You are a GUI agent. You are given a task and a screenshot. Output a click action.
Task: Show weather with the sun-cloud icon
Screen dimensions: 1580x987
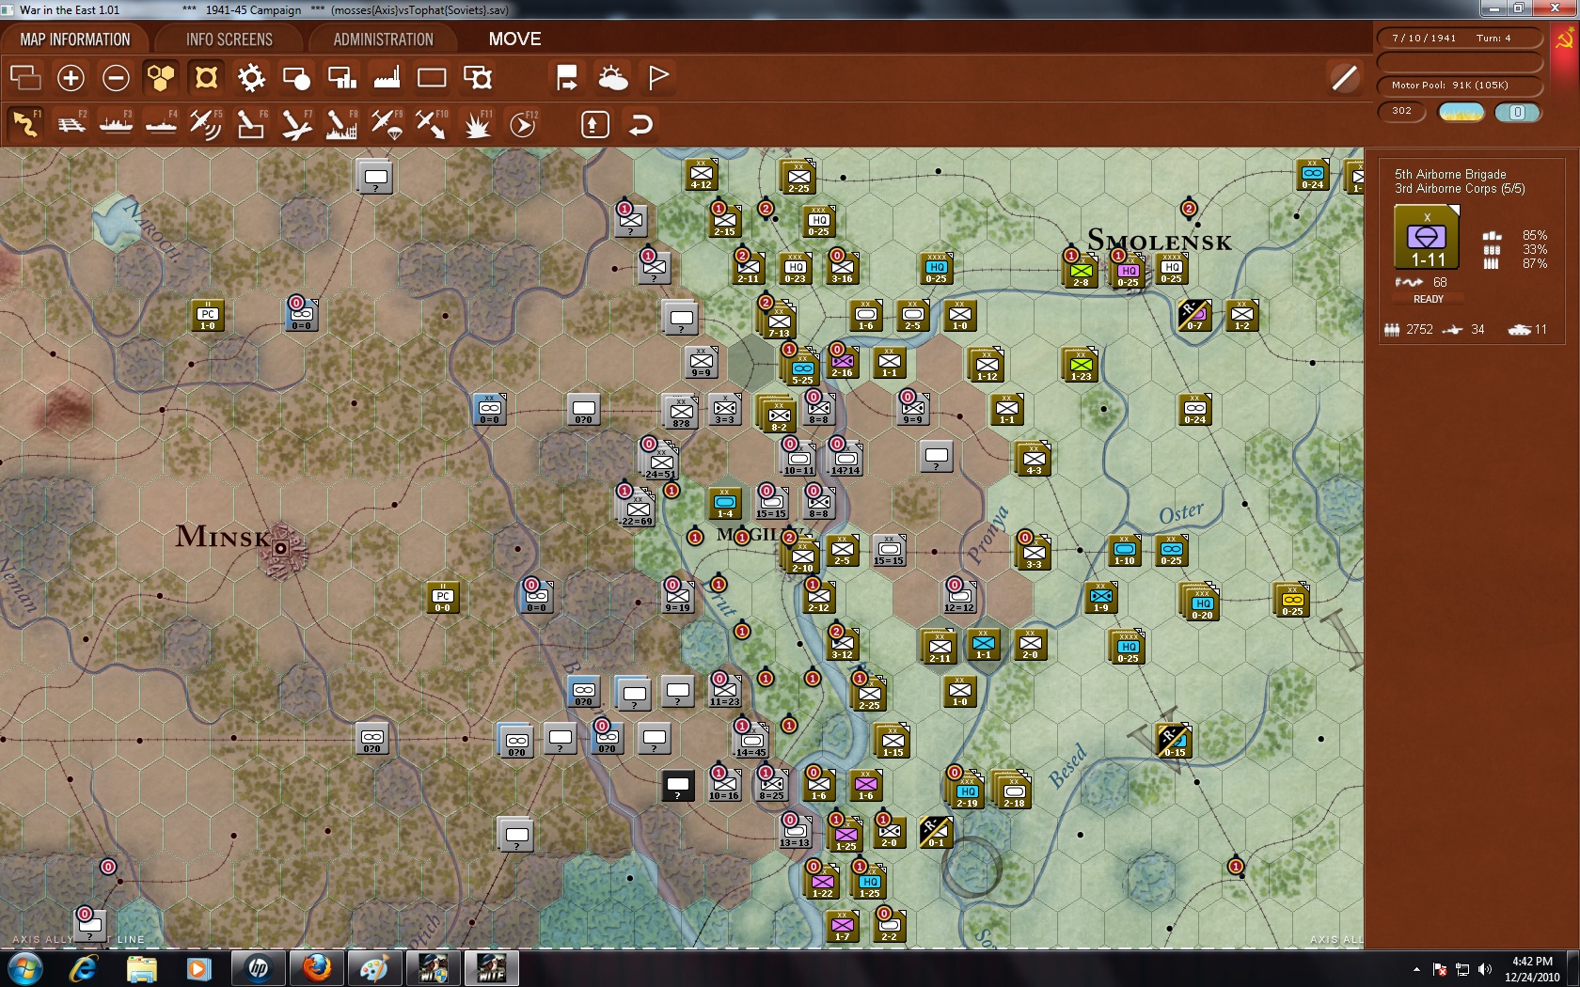click(613, 78)
